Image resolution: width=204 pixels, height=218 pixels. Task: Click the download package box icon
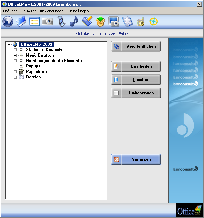point(101,21)
